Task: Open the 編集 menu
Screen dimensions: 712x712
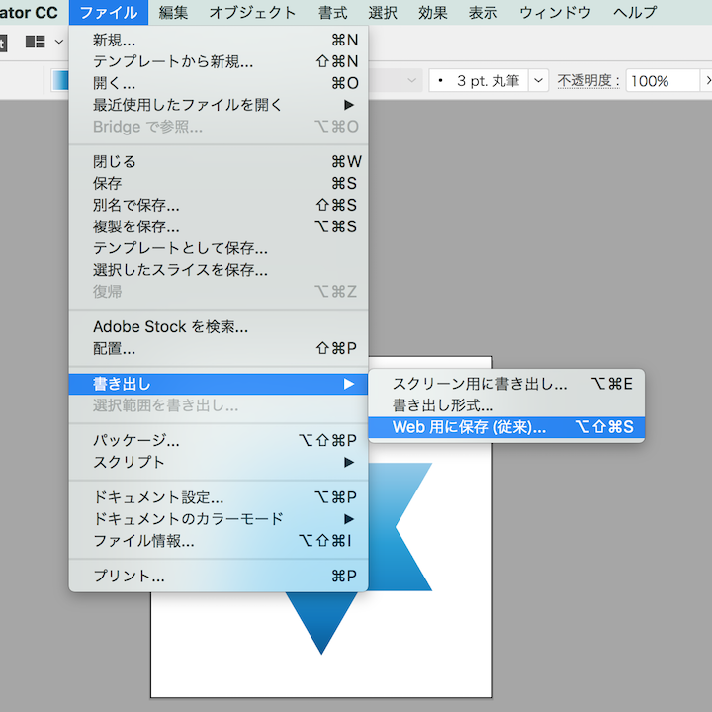Action: tap(173, 12)
